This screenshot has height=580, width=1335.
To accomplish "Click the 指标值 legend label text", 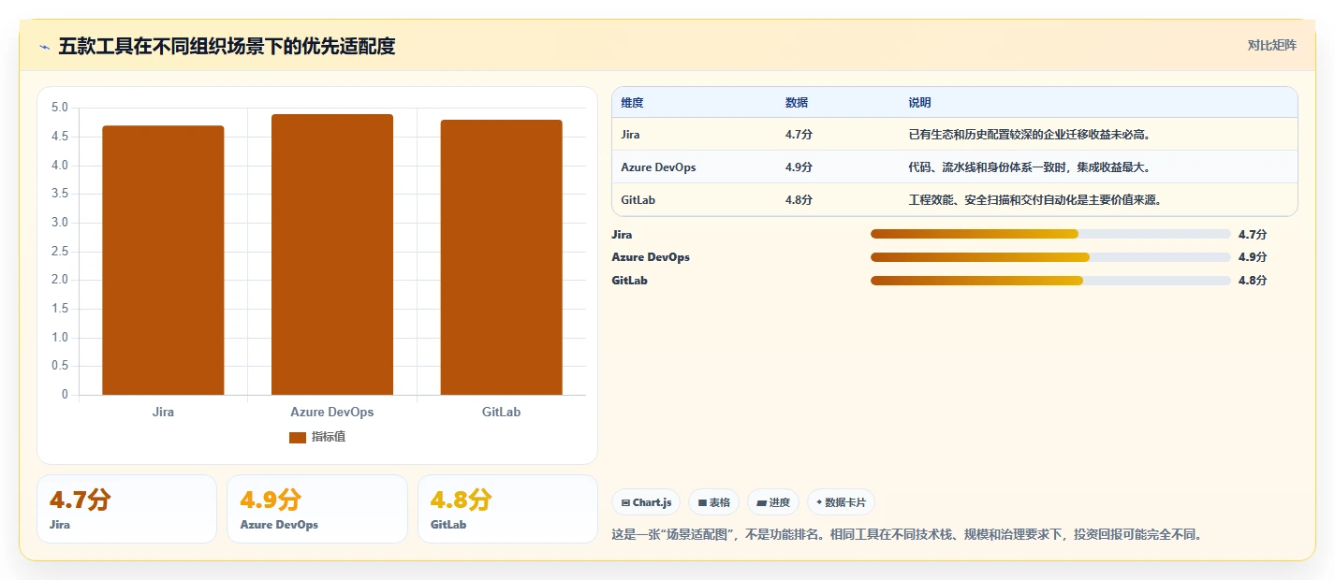I will [x=329, y=437].
